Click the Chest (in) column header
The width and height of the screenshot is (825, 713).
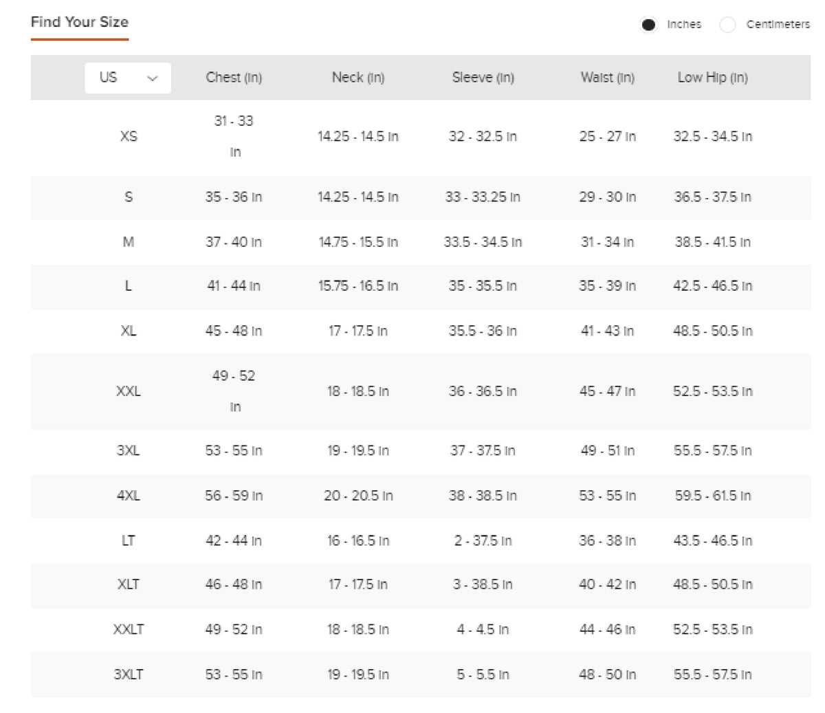pyautogui.click(x=234, y=78)
